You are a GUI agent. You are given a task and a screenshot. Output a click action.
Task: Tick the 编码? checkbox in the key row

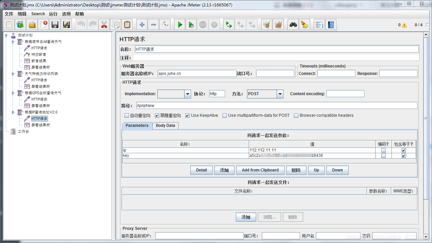tap(383, 156)
